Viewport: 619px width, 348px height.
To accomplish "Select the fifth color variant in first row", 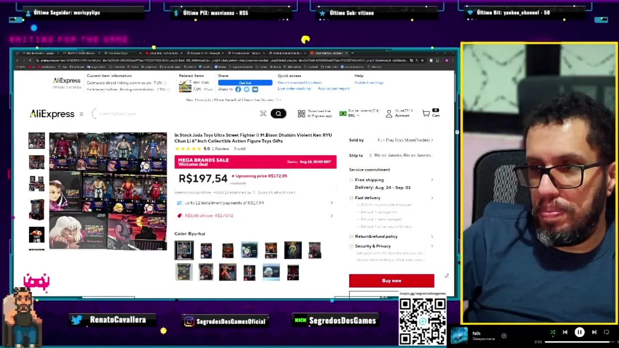I will tap(271, 250).
